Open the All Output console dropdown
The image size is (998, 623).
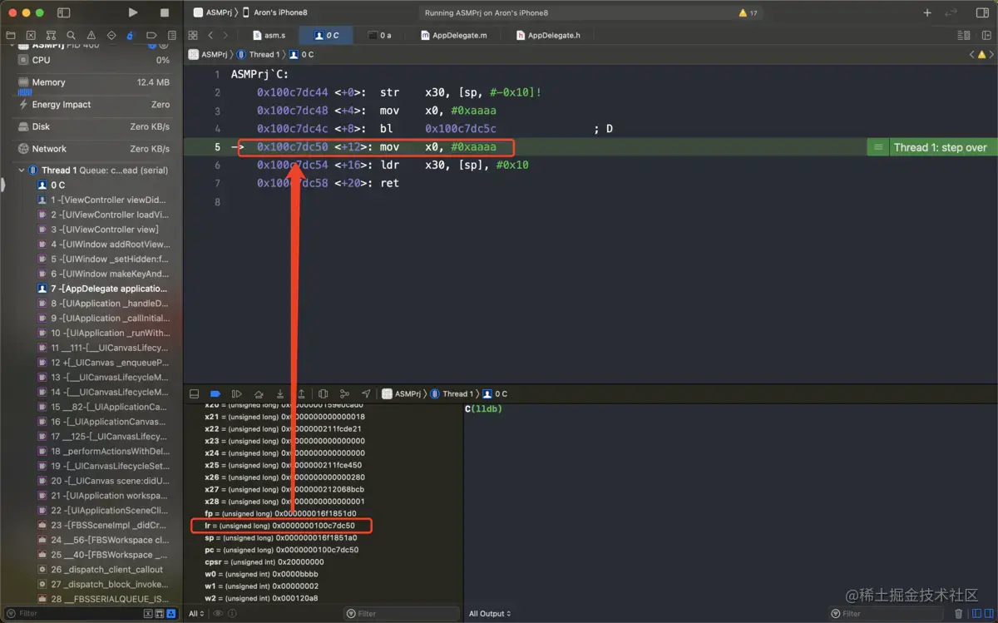click(x=489, y=614)
